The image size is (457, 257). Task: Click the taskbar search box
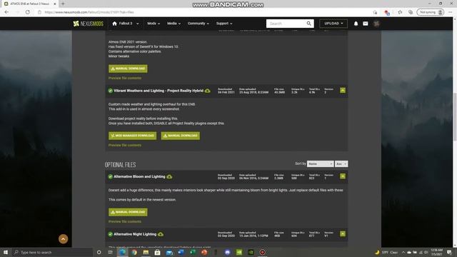pyautogui.click(x=52, y=252)
